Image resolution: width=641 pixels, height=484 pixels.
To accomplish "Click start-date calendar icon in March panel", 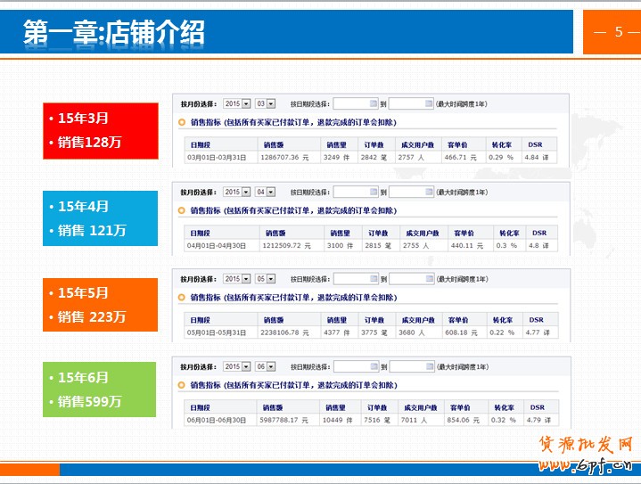I will tap(374, 104).
